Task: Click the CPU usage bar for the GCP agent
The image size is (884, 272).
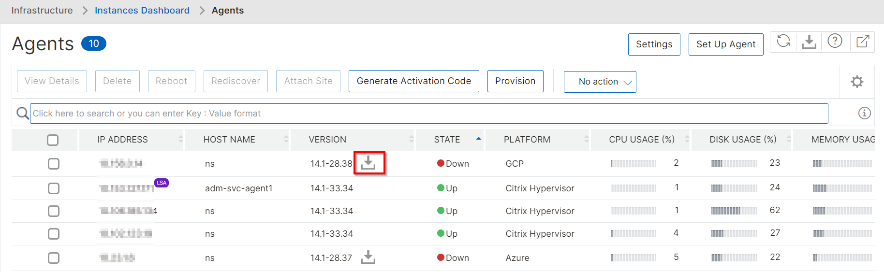Action: 633,163
